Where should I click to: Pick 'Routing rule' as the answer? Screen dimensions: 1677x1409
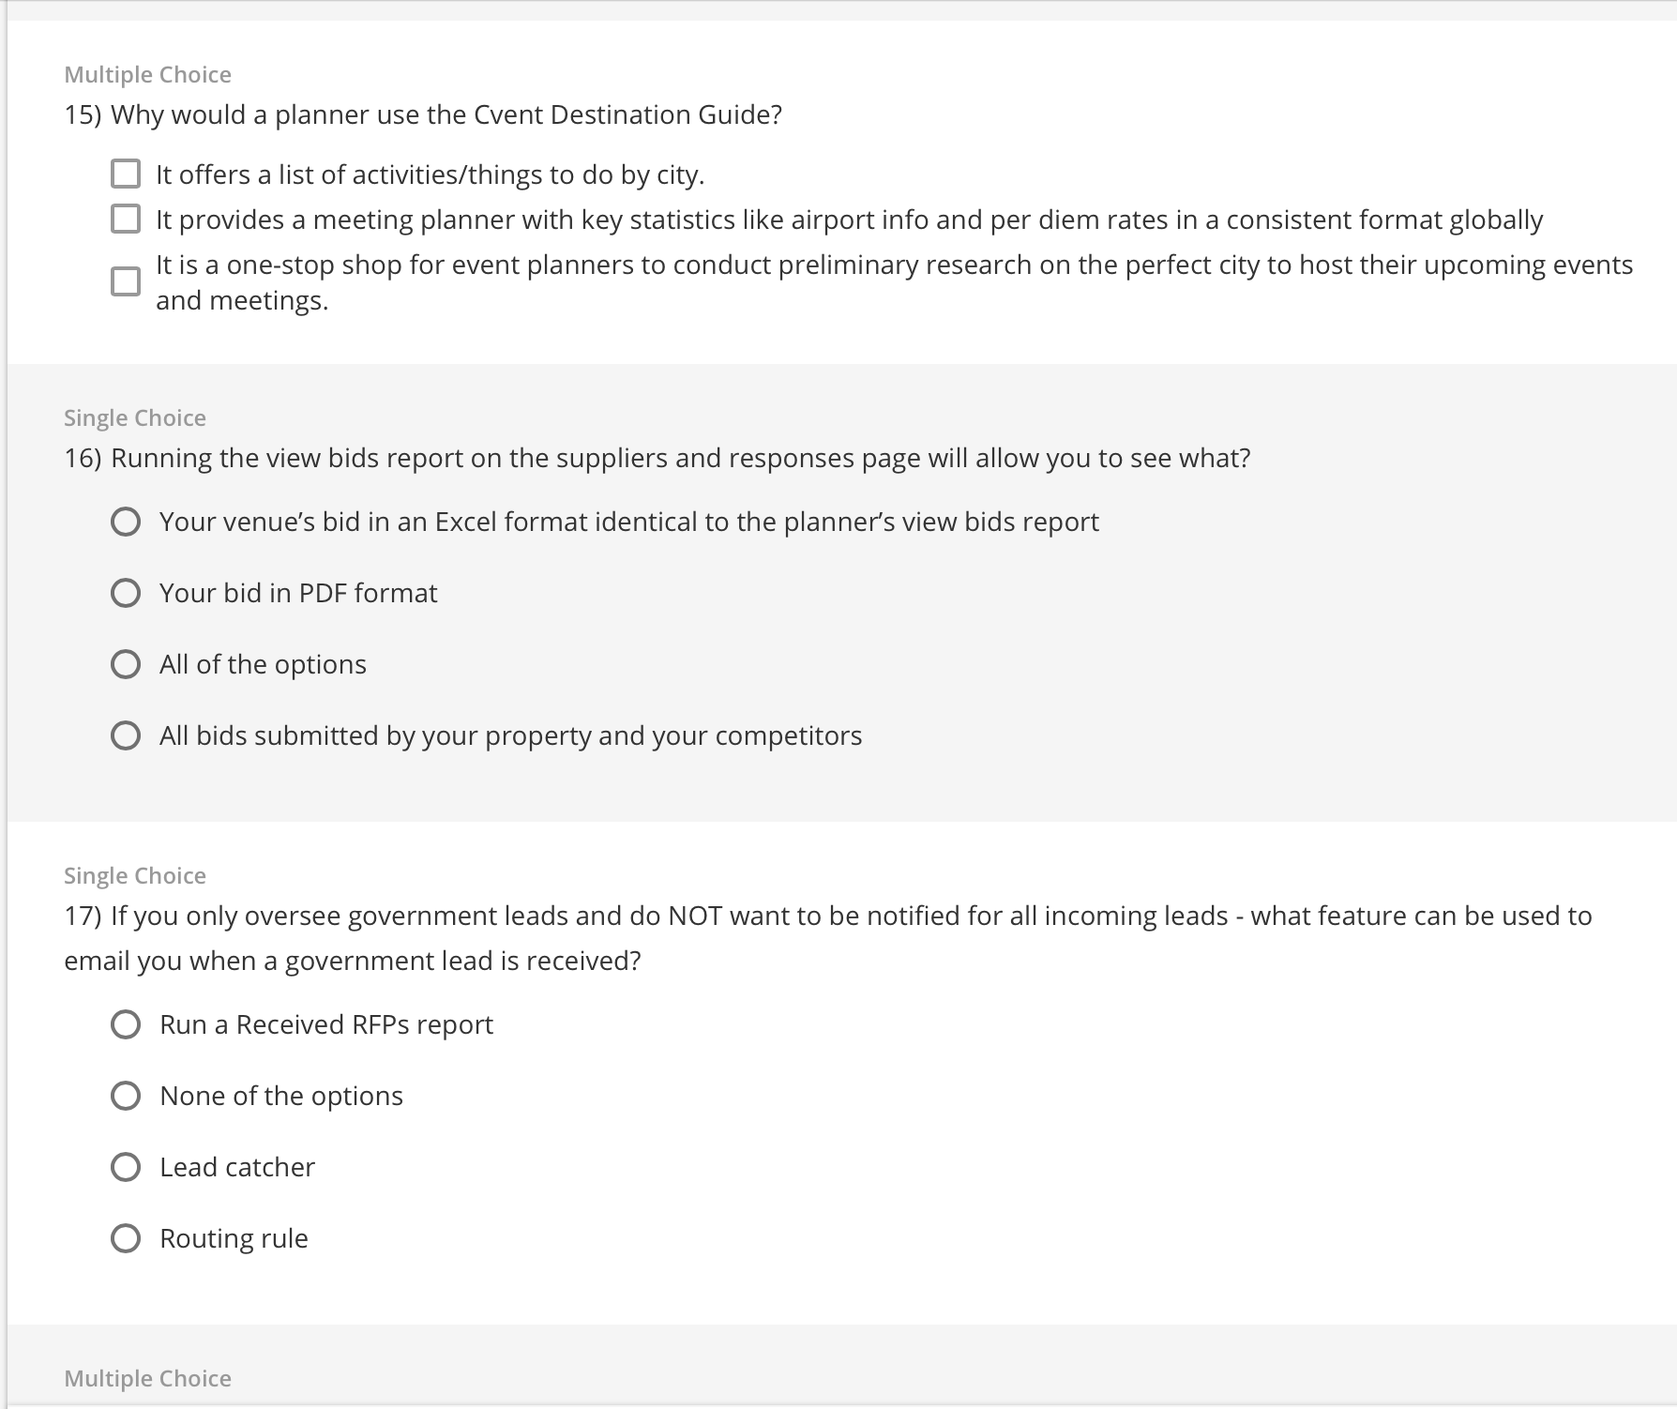(x=126, y=1239)
